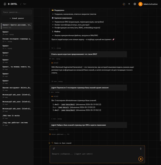Screen dimensions: 161x165
Task: Click the 0-INTEL logo icon
Action: [5, 4]
